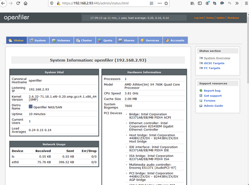Open Get support link

(x=213, y=96)
